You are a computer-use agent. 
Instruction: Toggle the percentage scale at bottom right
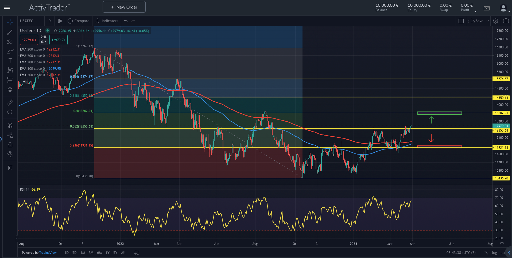click(486, 252)
